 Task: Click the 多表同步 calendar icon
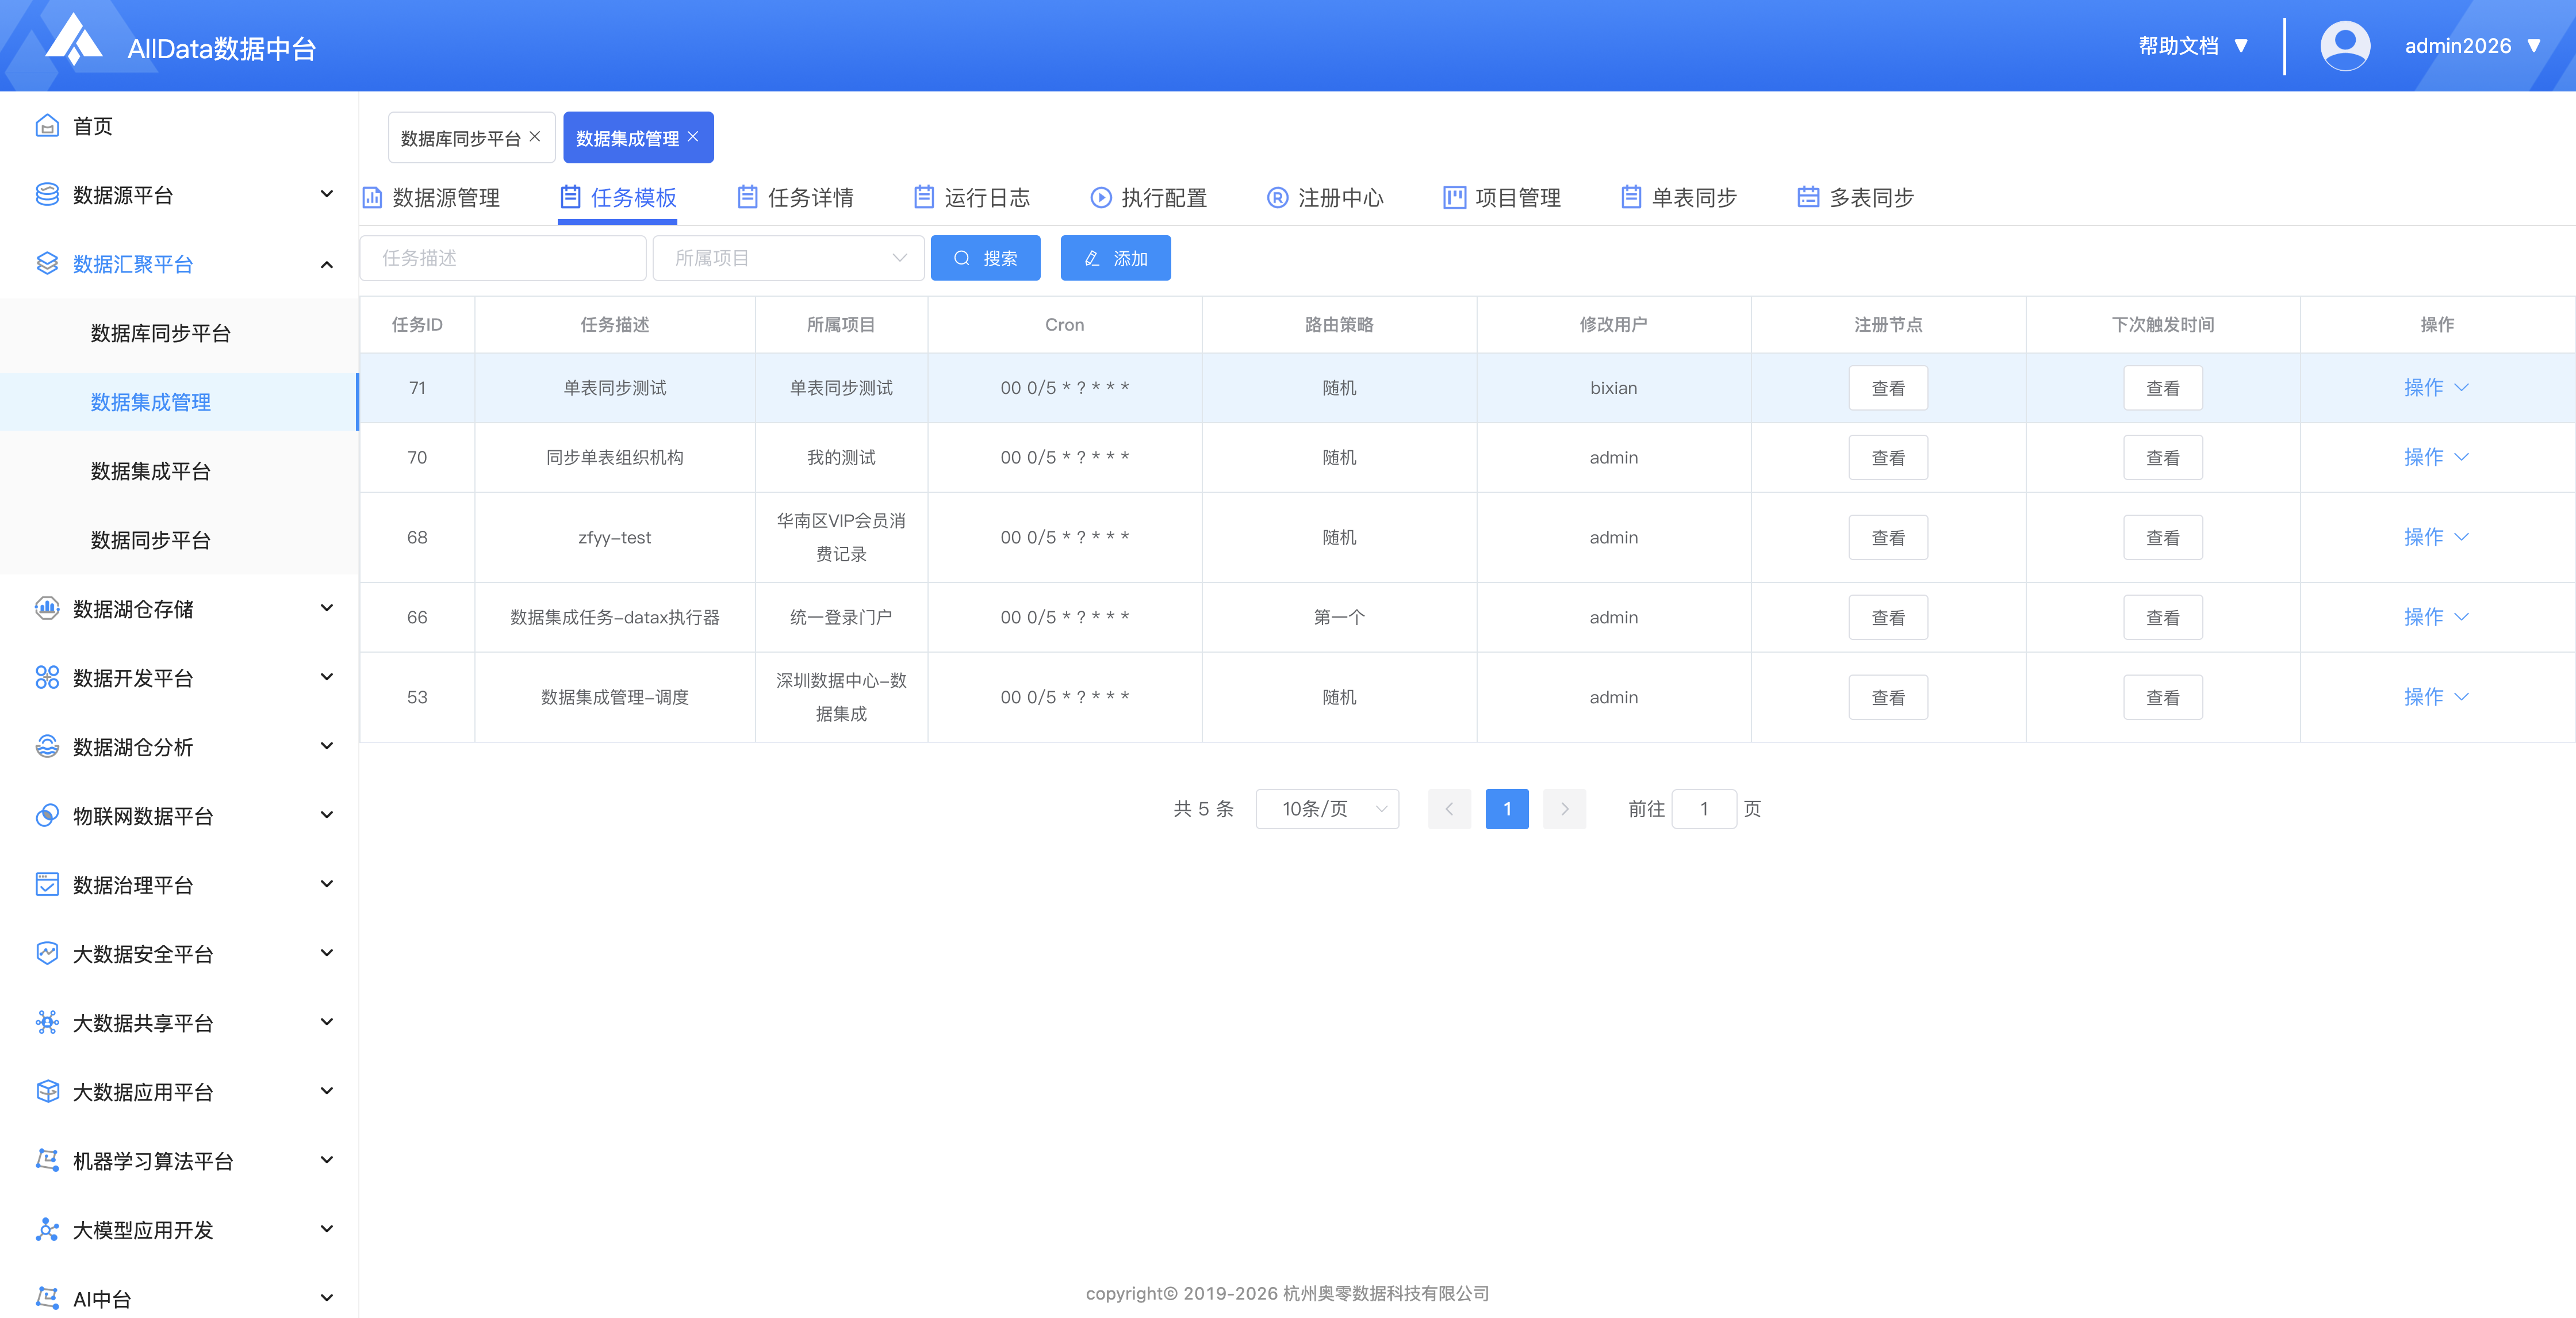pos(1808,198)
